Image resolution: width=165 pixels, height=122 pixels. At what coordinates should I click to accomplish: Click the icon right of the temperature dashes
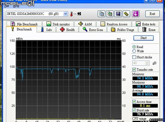(79, 14)
